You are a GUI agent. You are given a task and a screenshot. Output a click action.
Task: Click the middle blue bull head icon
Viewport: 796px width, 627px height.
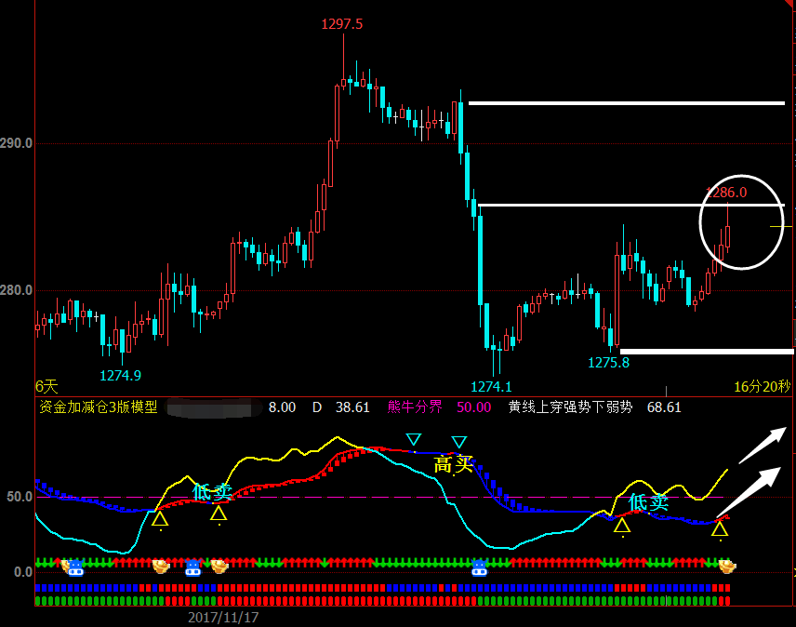(192, 567)
